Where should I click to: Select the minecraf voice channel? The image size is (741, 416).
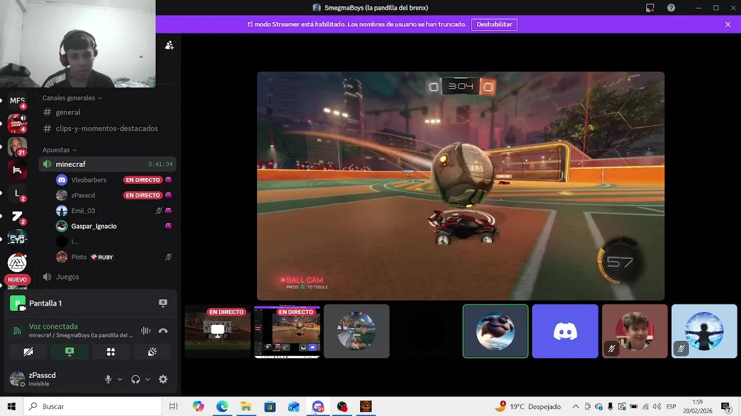[x=107, y=164]
